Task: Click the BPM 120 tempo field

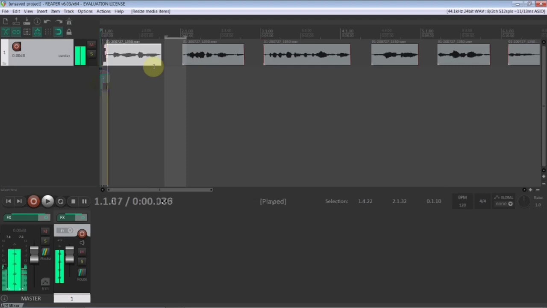Action: [462, 201]
